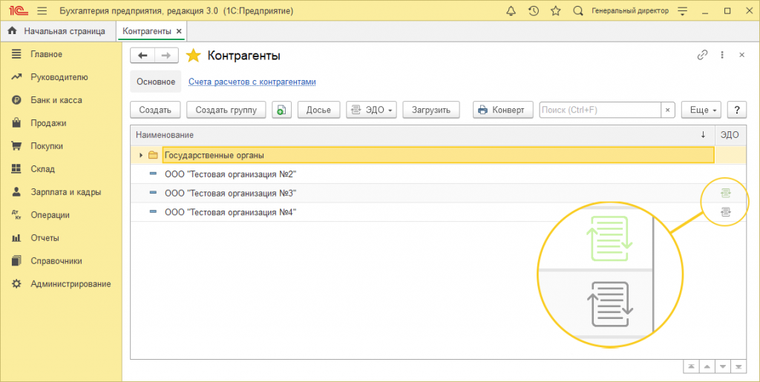Click the Досье button
The image size is (760, 382).
[318, 110]
